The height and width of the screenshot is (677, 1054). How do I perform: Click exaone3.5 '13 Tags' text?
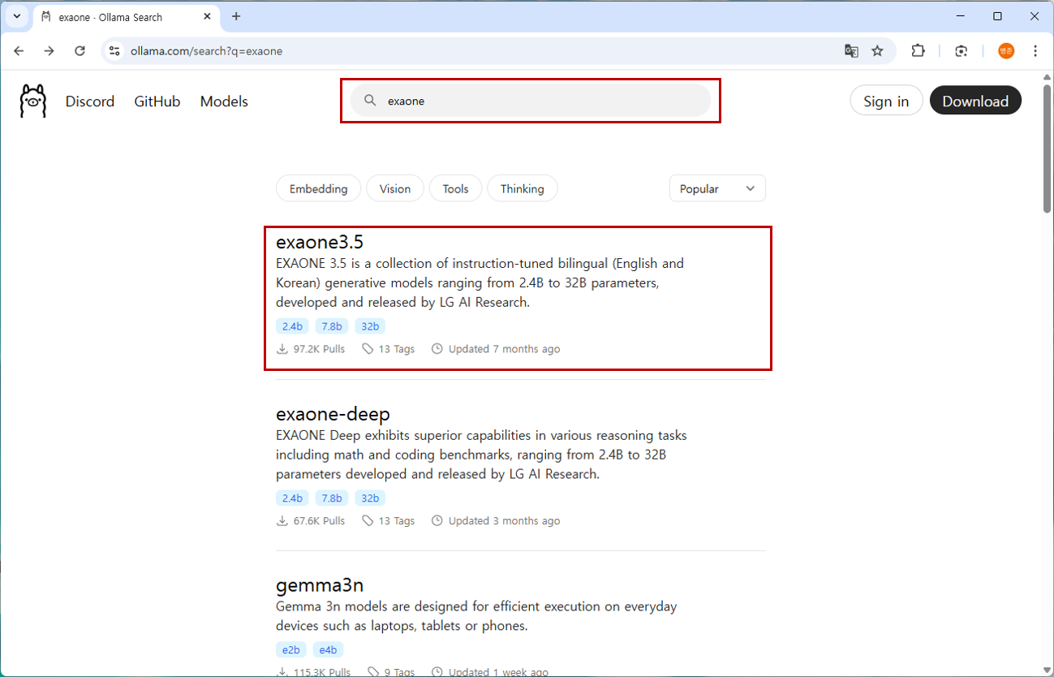[397, 349]
